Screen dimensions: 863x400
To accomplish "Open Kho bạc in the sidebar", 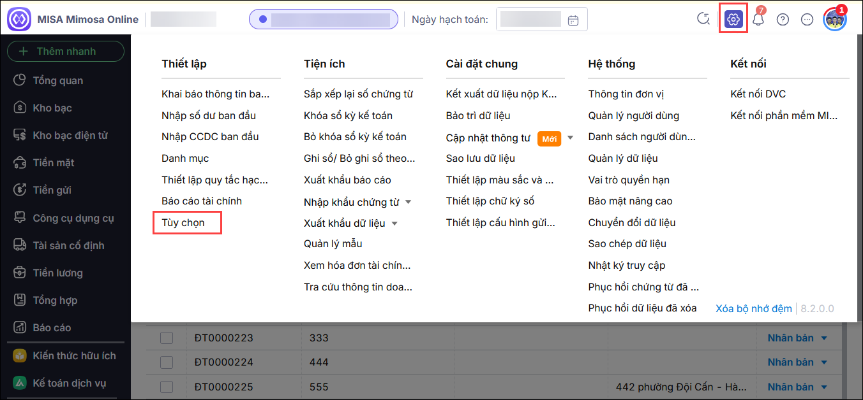I will 52,108.
